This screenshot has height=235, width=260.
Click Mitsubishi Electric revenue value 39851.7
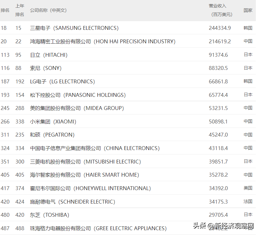click(x=218, y=162)
